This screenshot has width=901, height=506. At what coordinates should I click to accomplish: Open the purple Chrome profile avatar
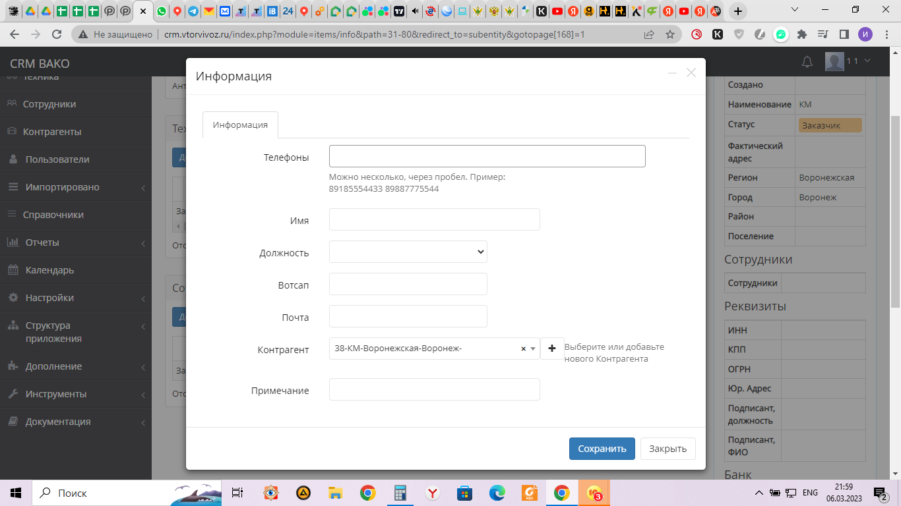coord(865,34)
